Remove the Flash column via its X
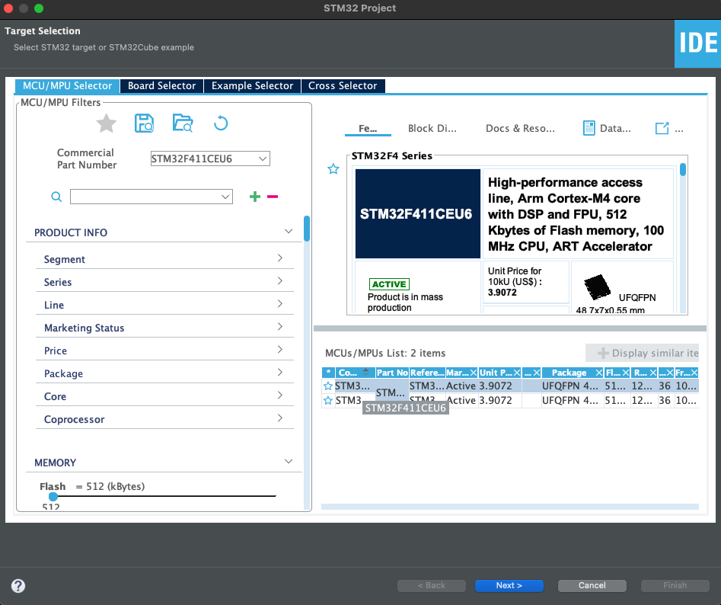Image resolution: width=721 pixels, height=605 pixels. point(625,373)
